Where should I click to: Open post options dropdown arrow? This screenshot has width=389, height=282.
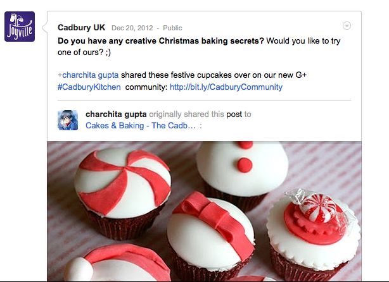(x=347, y=25)
